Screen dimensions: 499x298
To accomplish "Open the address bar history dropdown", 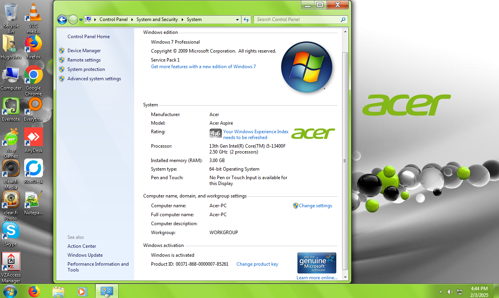I will pos(237,19).
